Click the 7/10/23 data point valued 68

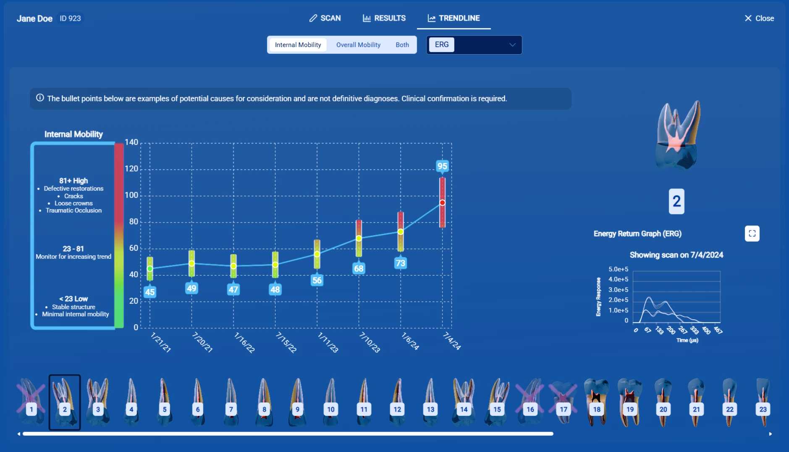coord(359,238)
